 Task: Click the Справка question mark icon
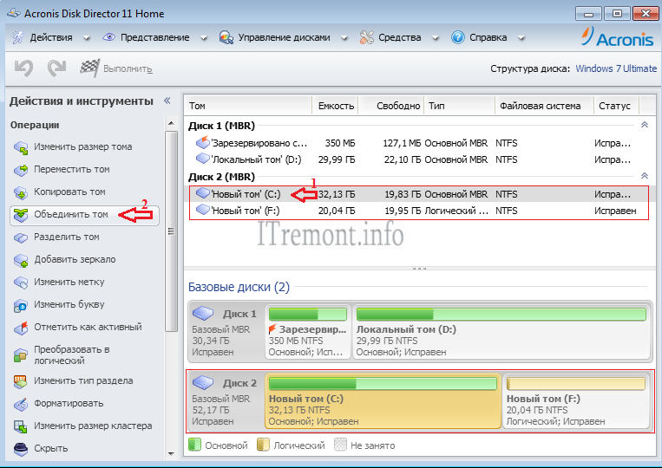pyautogui.click(x=457, y=37)
